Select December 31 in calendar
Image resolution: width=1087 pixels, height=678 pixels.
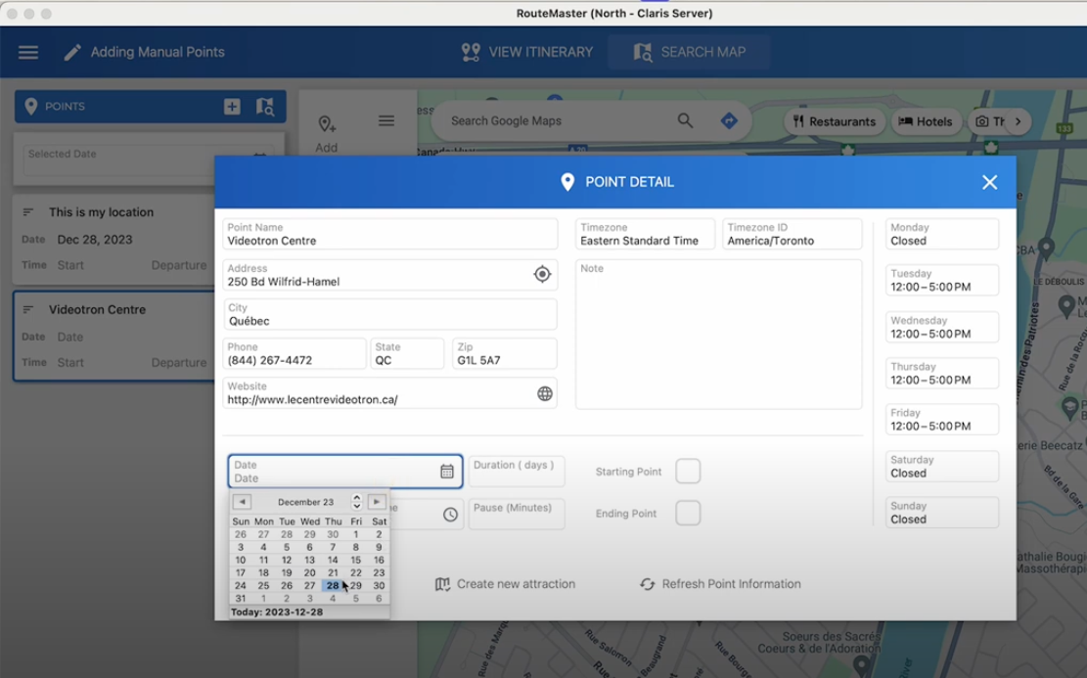coord(241,599)
